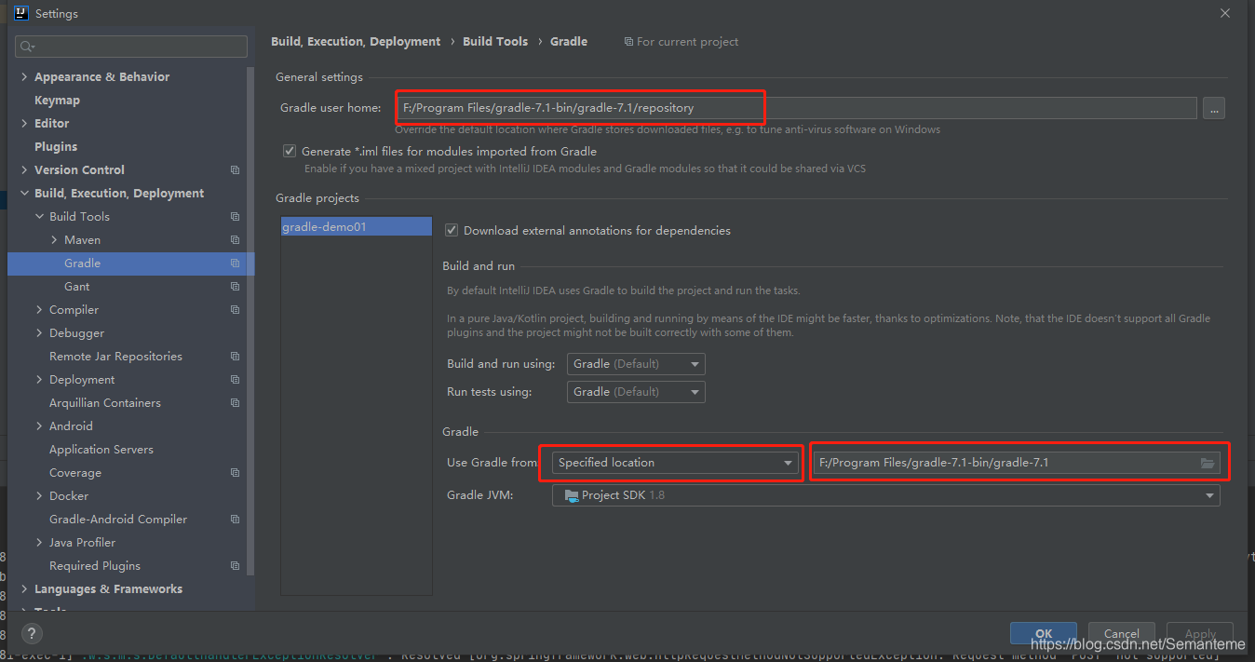Screen dimensions: 1255x662
Task: Expand the Docker node
Action: (x=39, y=496)
